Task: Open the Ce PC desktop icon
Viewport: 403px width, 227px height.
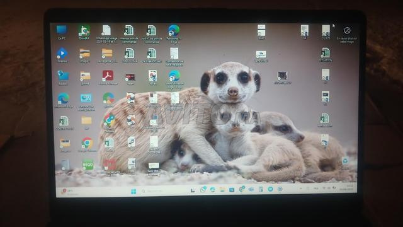Action: pos(62,32)
